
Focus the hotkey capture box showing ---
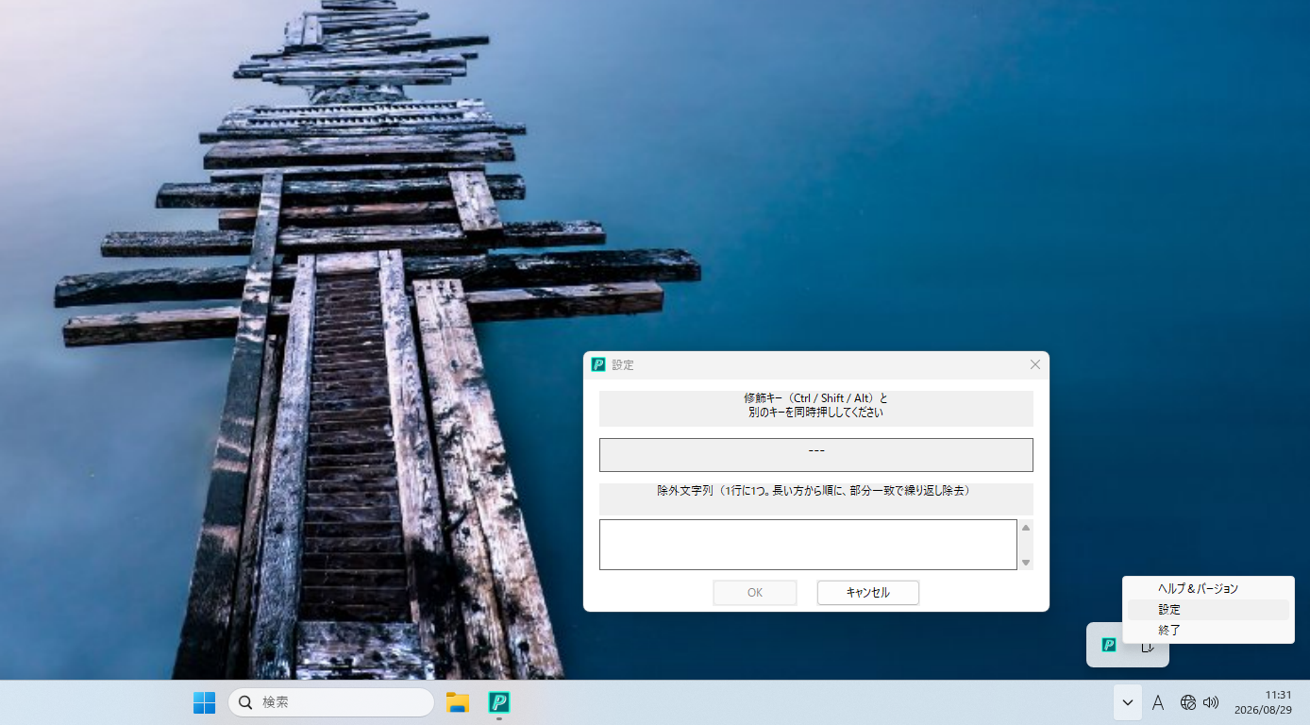pos(816,455)
